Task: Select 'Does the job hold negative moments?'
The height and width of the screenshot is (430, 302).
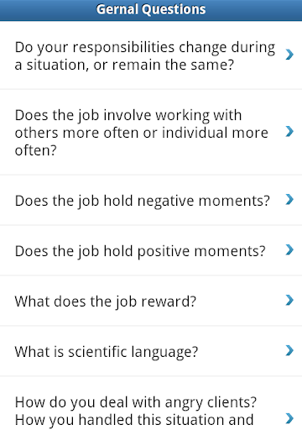Action: pos(151,200)
